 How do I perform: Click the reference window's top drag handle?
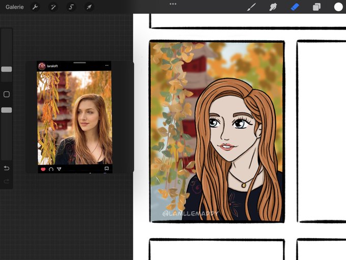pos(79,63)
